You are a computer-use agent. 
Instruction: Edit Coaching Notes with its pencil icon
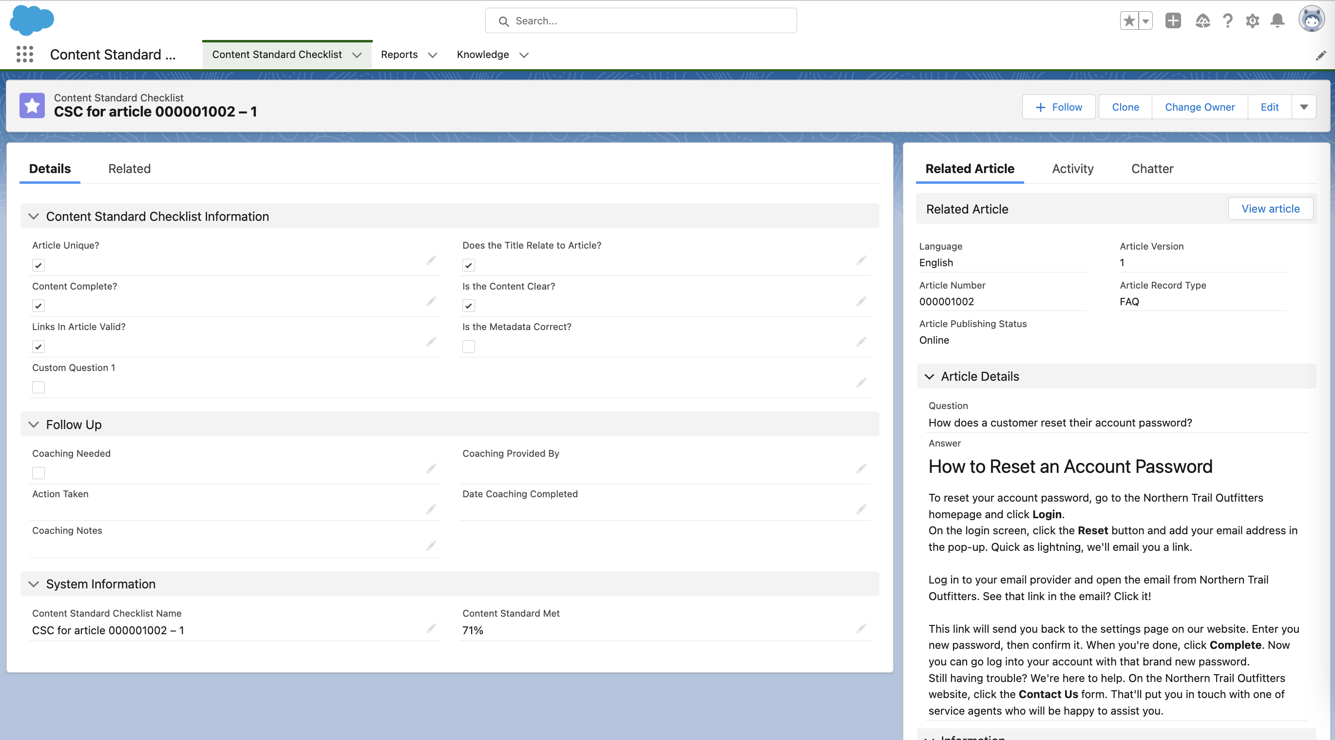432,545
